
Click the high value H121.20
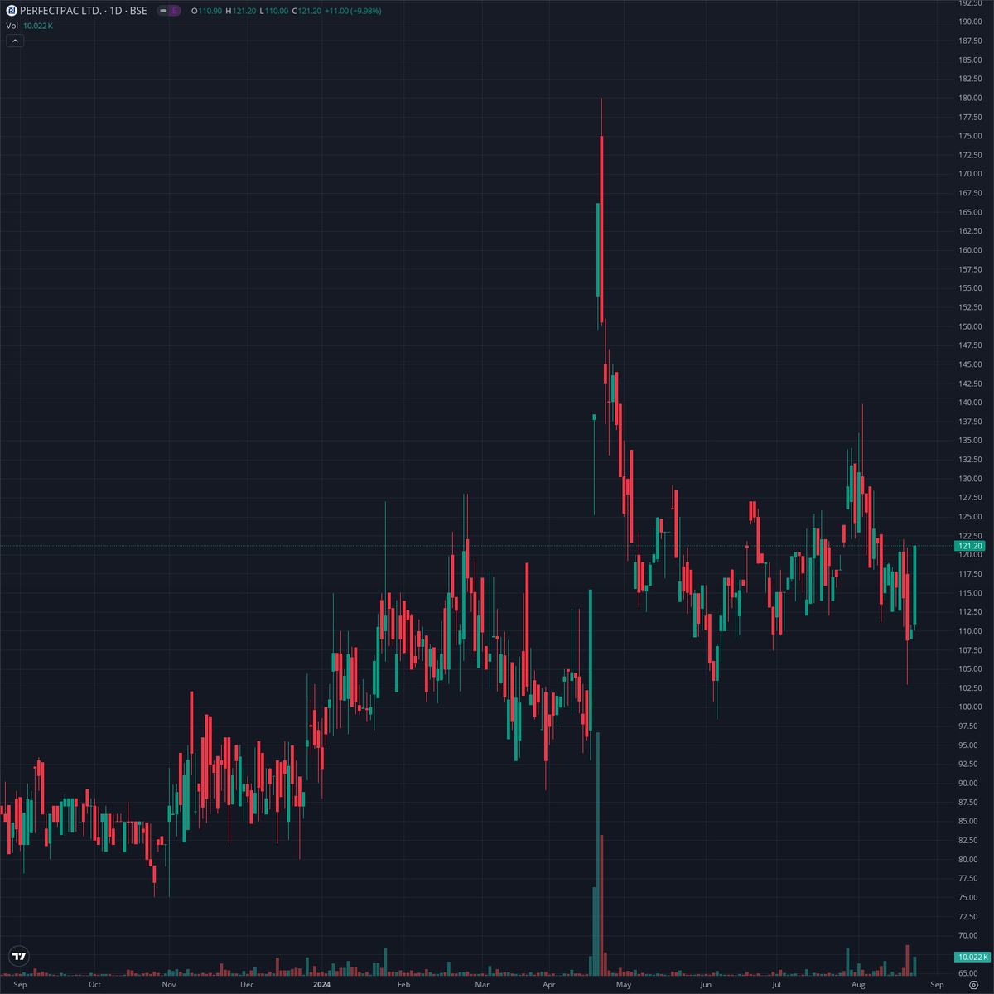coord(240,11)
